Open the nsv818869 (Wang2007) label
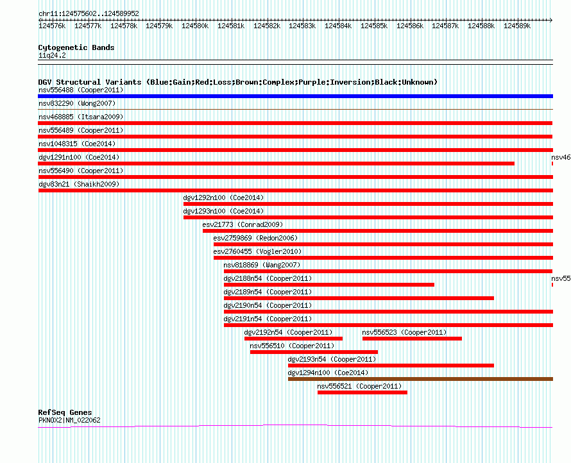 pos(262,265)
